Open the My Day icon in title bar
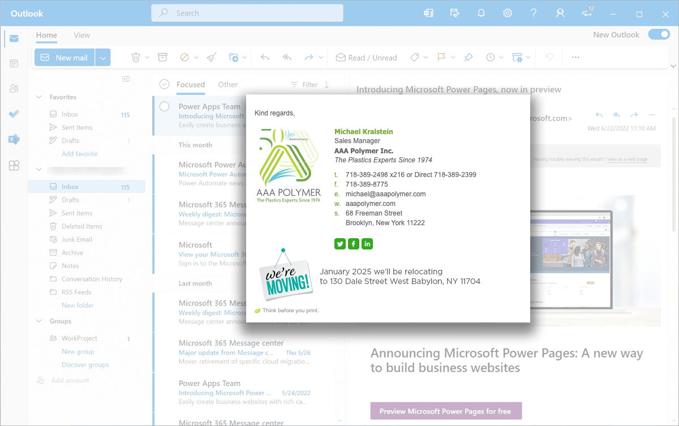Image resolution: width=679 pixels, height=426 pixels. (x=455, y=13)
